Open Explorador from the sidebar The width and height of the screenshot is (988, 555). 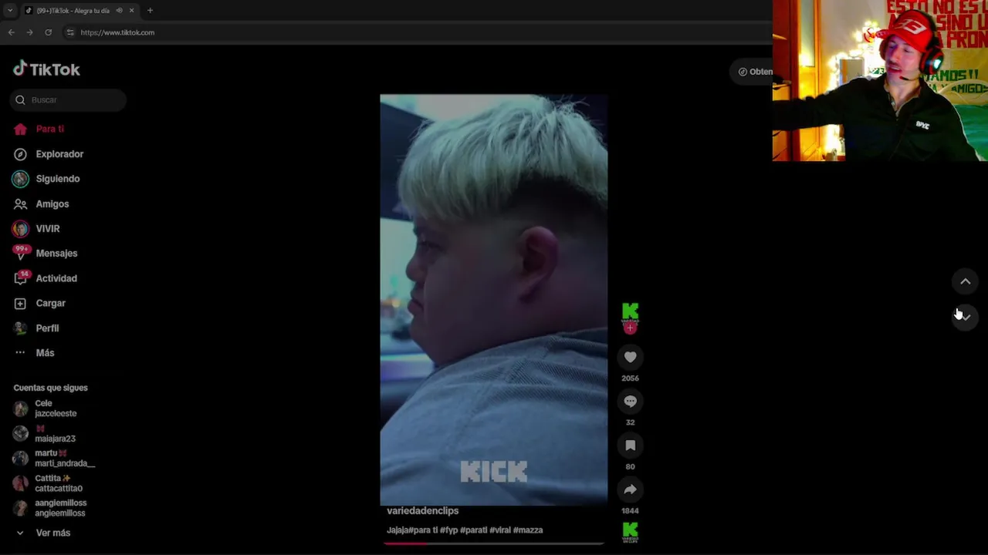(x=59, y=154)
